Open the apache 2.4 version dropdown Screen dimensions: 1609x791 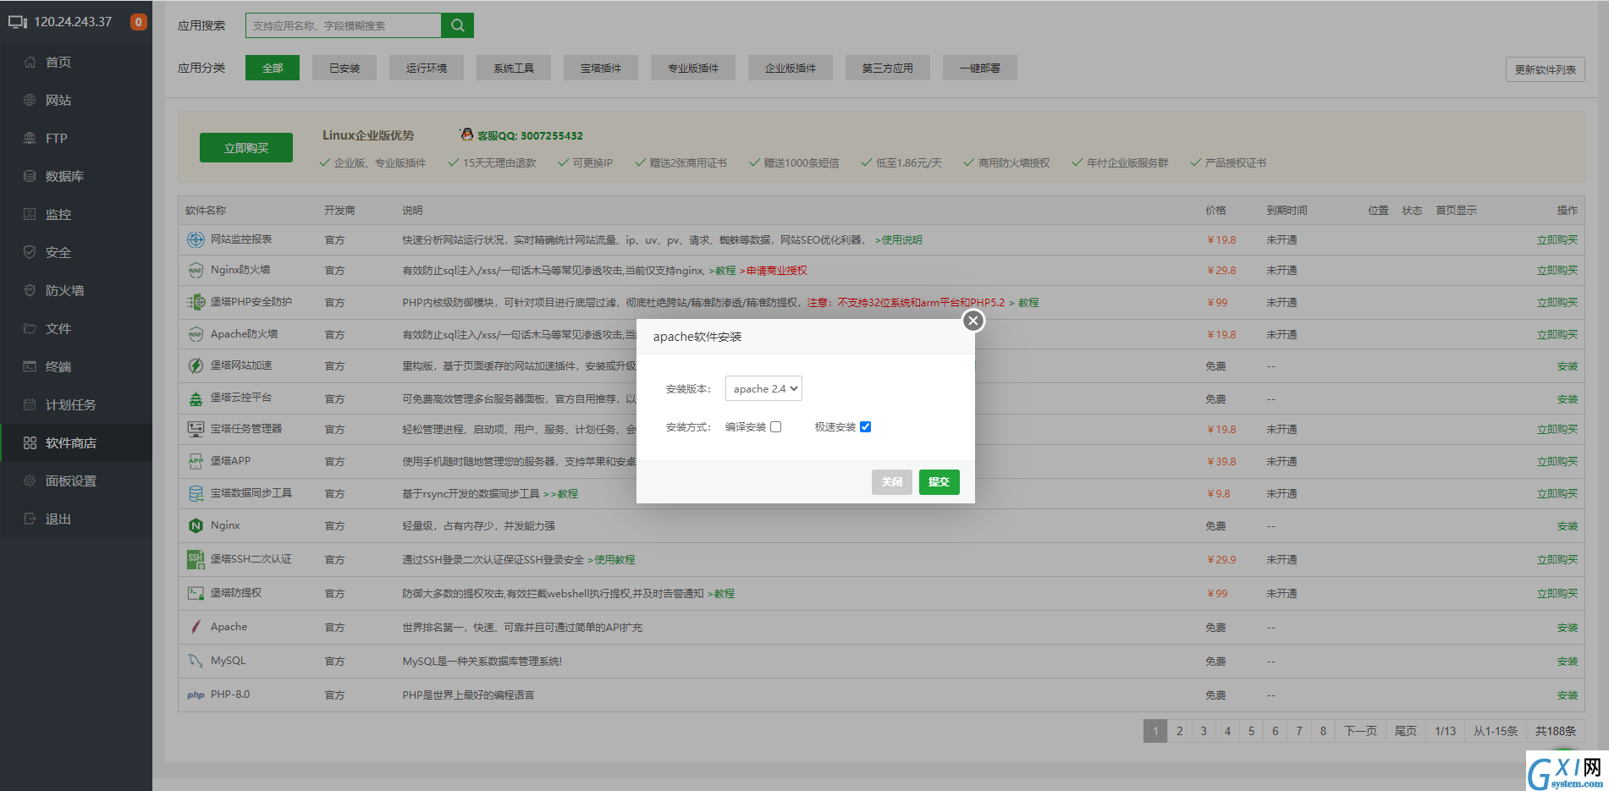point(763,388)
